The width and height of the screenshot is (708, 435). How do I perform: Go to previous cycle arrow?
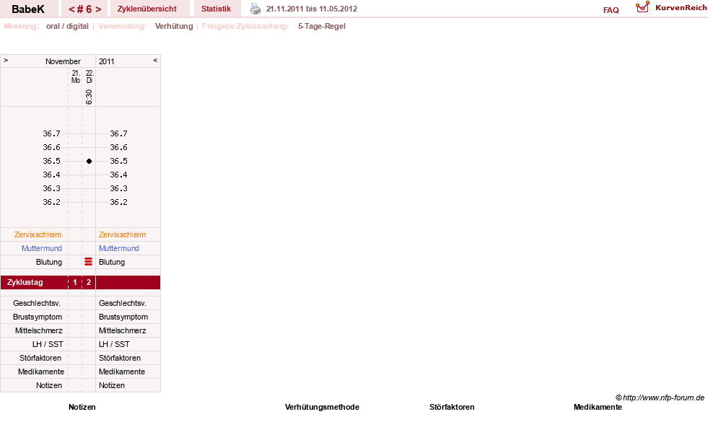tap(71, 9)
